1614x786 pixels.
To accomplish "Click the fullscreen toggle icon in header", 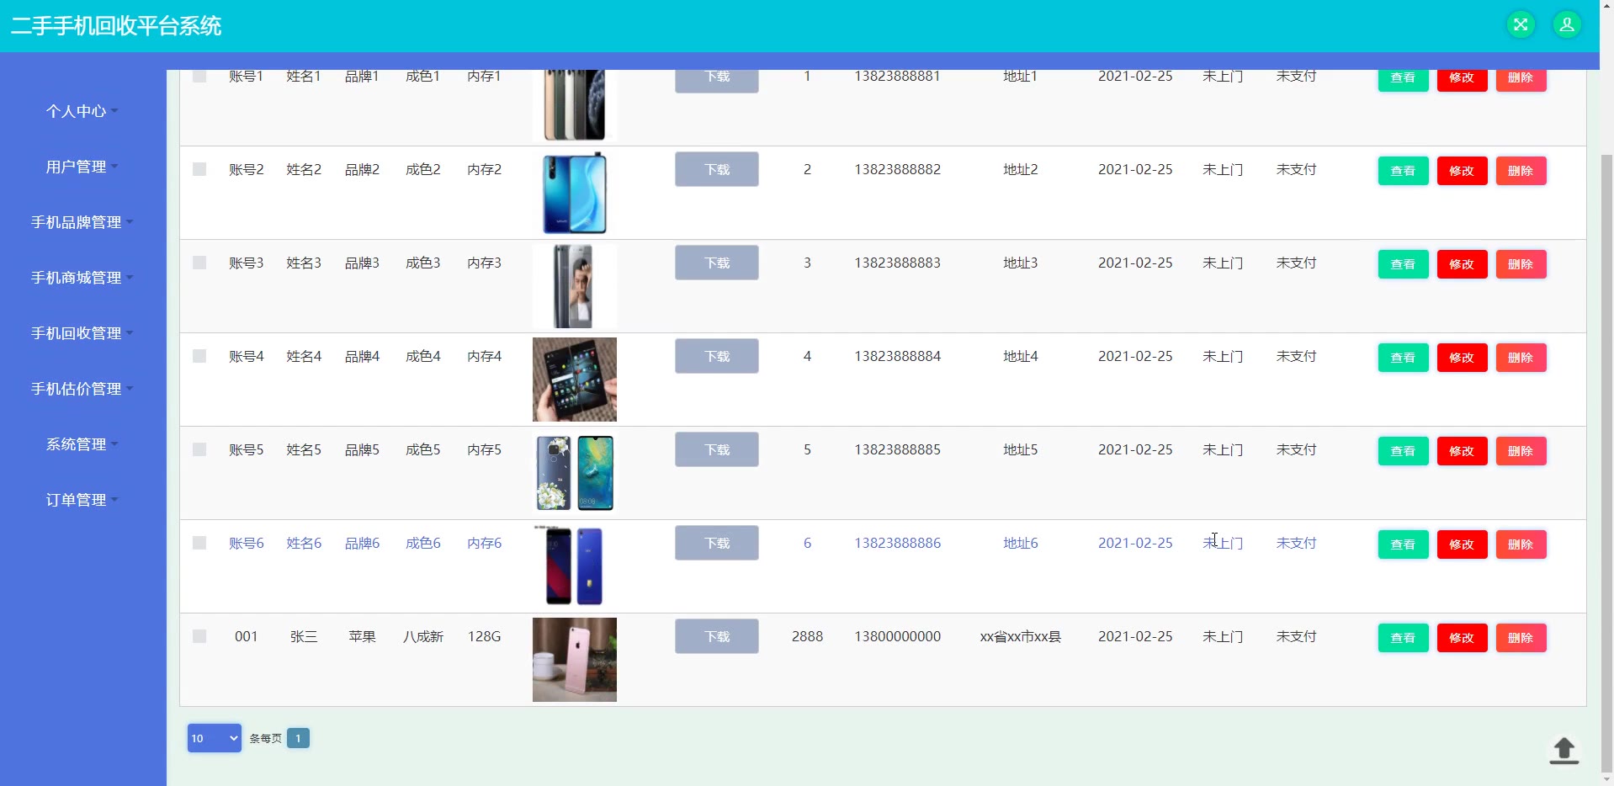I will pos(1520,25).
